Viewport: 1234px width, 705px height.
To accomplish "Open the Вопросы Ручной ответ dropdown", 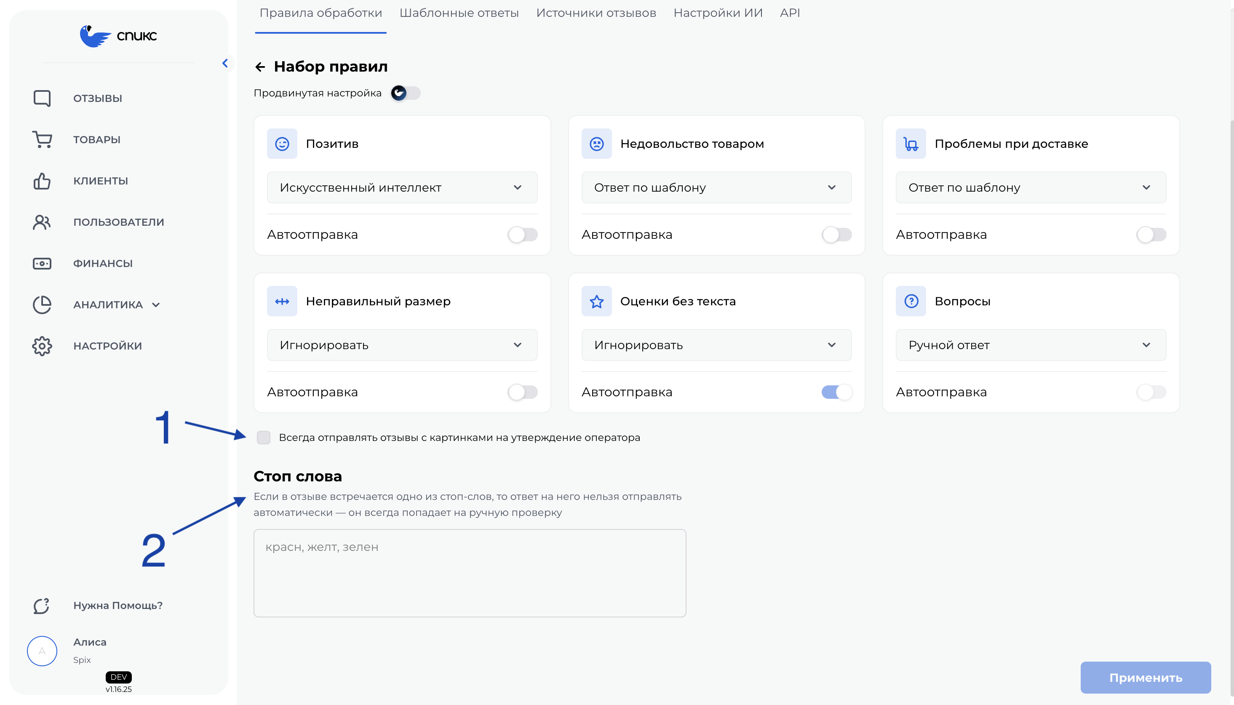I will (1031, 345).
